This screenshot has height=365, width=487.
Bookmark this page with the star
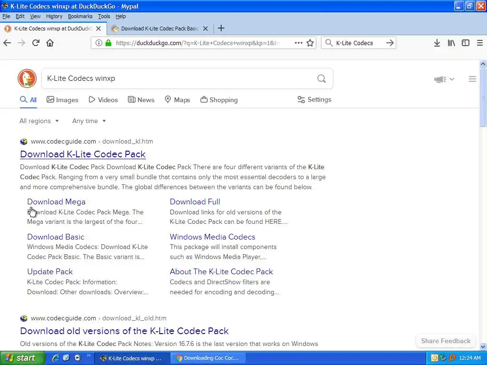(x=310, y=43)
